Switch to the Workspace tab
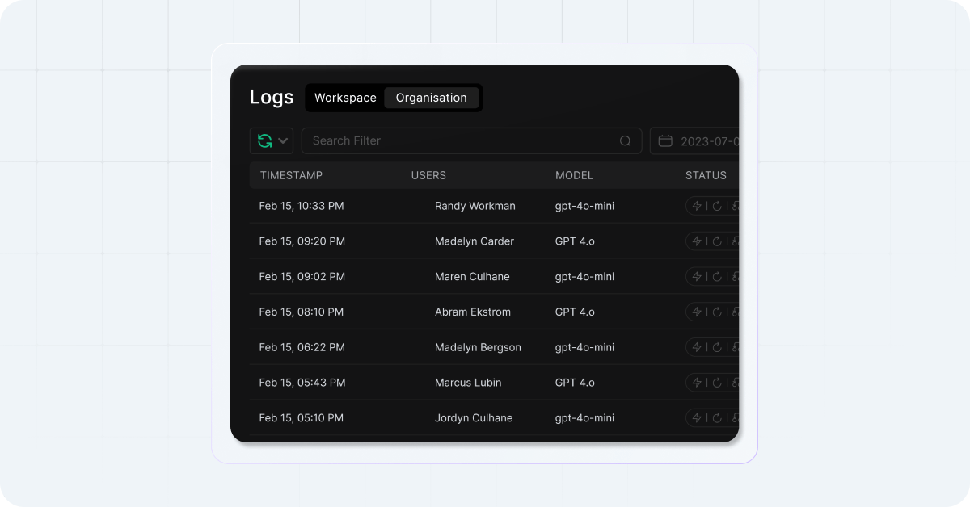 tap(344, 97)
